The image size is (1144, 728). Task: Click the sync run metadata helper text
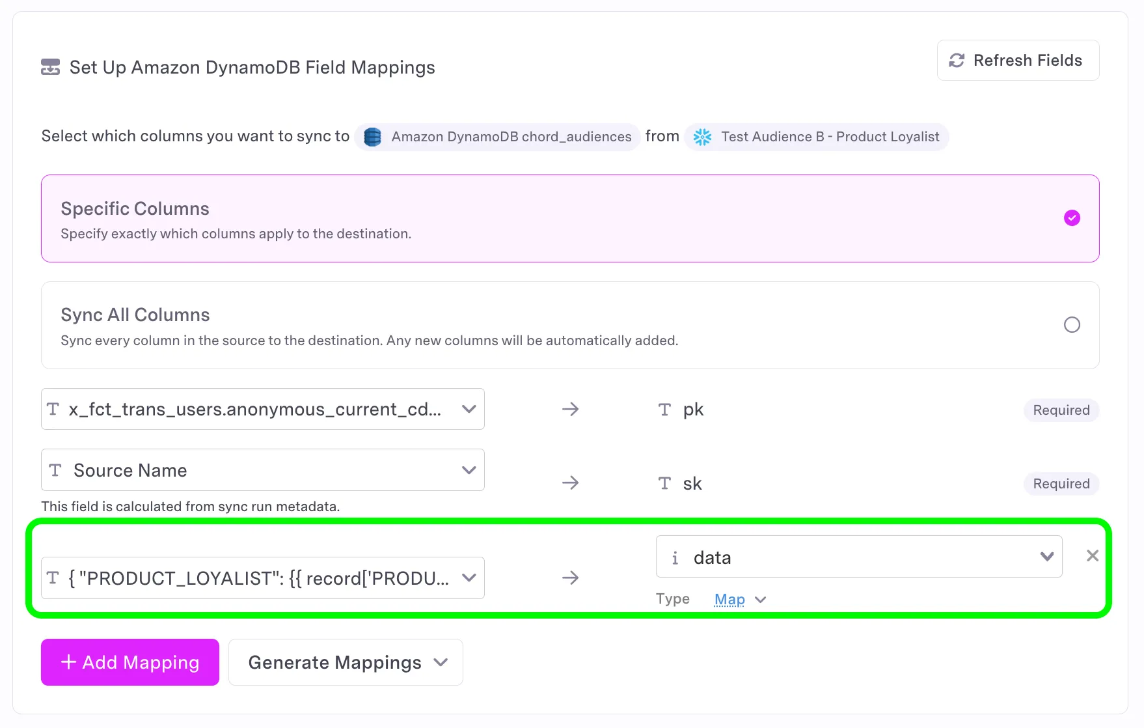[x=191, y=507]
